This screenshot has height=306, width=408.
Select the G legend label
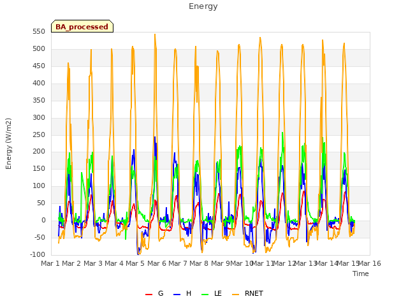coord(161,293)
